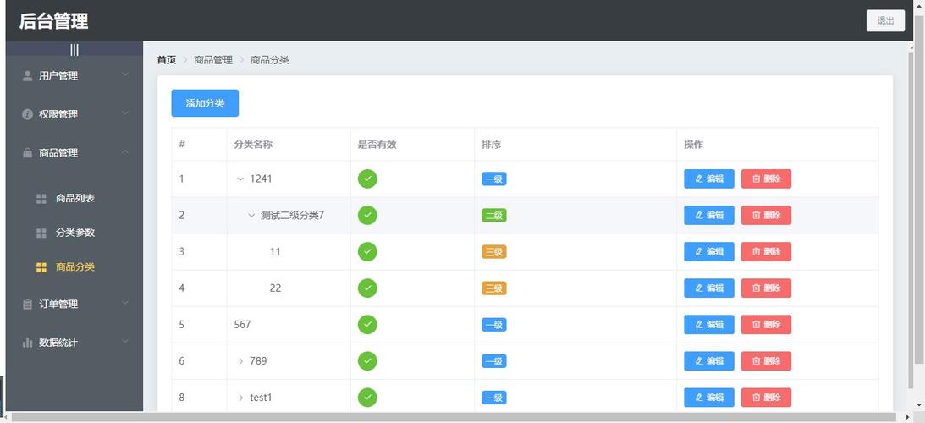The width and height of the screenshot is (925, 423).
Task: Expand the test1 category row
Action: point(240,398)
